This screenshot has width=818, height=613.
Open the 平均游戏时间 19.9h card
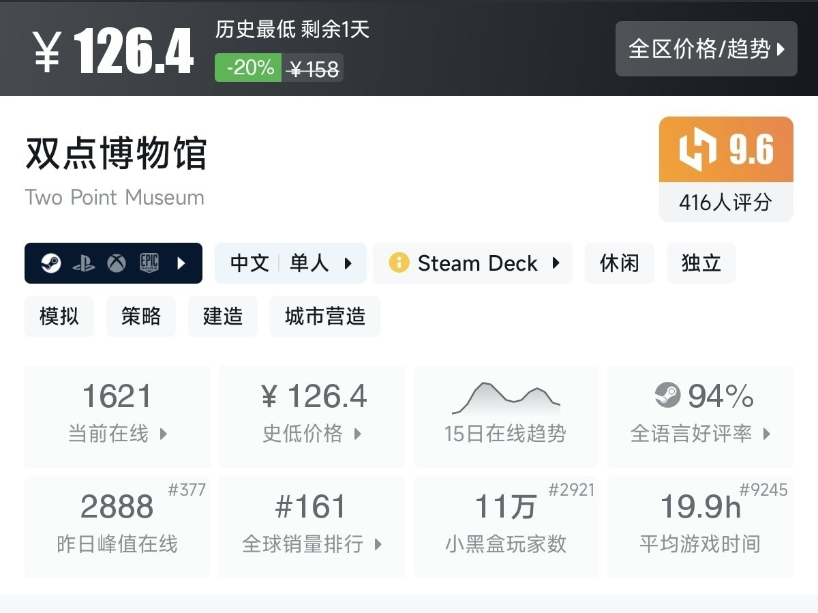tap(700, 527)
